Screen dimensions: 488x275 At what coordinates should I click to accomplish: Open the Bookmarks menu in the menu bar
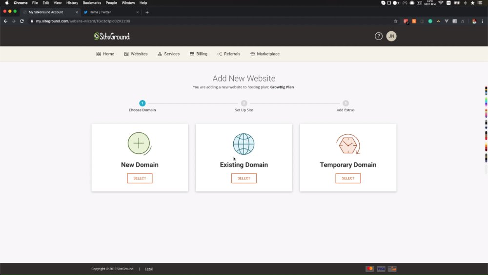pos(92,3)
